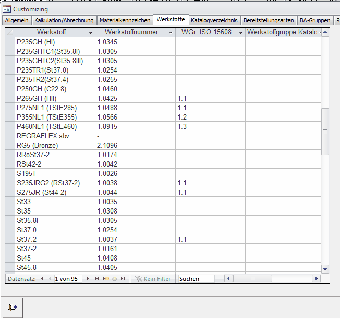340x319 pixels.
Task: Go to first record in navigator
Action: [41, 279]
